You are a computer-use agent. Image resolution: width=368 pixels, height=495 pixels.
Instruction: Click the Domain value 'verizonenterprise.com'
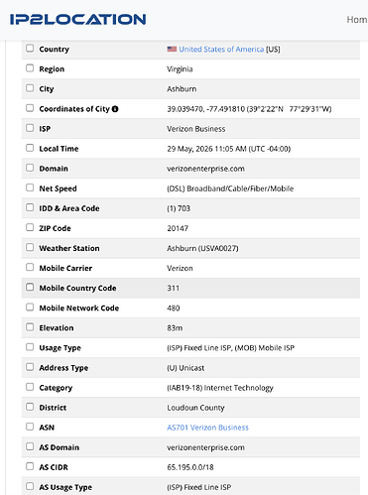tap(205, 169)
